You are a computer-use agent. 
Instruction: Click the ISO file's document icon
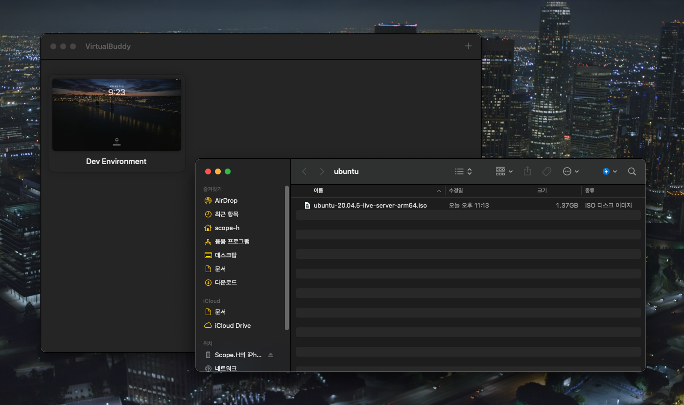tap(307, 205)
